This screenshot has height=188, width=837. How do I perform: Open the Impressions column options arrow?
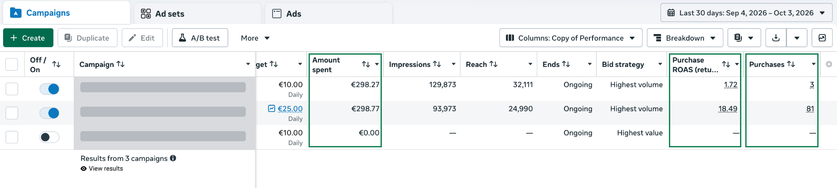coord(454,64)
